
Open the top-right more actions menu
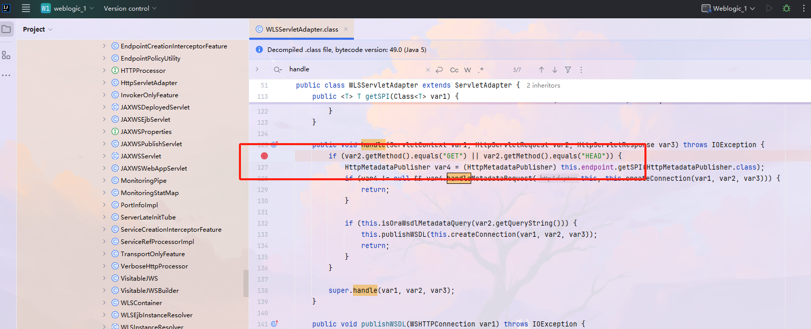pyautogui.click(x=804, y=8)
